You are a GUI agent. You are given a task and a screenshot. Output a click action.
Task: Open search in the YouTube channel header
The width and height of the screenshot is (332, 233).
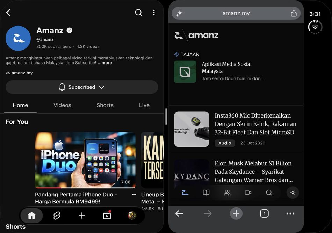pos(138,13)
